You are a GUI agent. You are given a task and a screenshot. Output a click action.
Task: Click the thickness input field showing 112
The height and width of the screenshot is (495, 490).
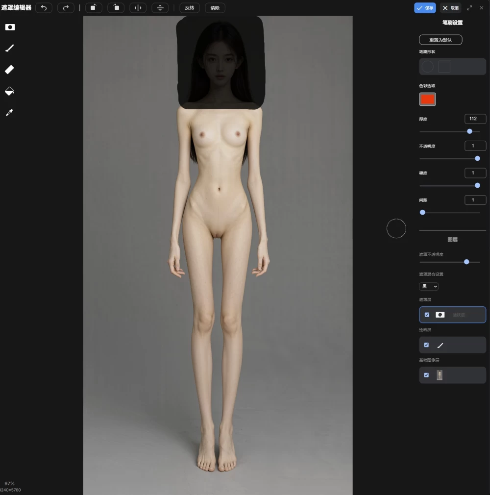click(x=475, y=119)
